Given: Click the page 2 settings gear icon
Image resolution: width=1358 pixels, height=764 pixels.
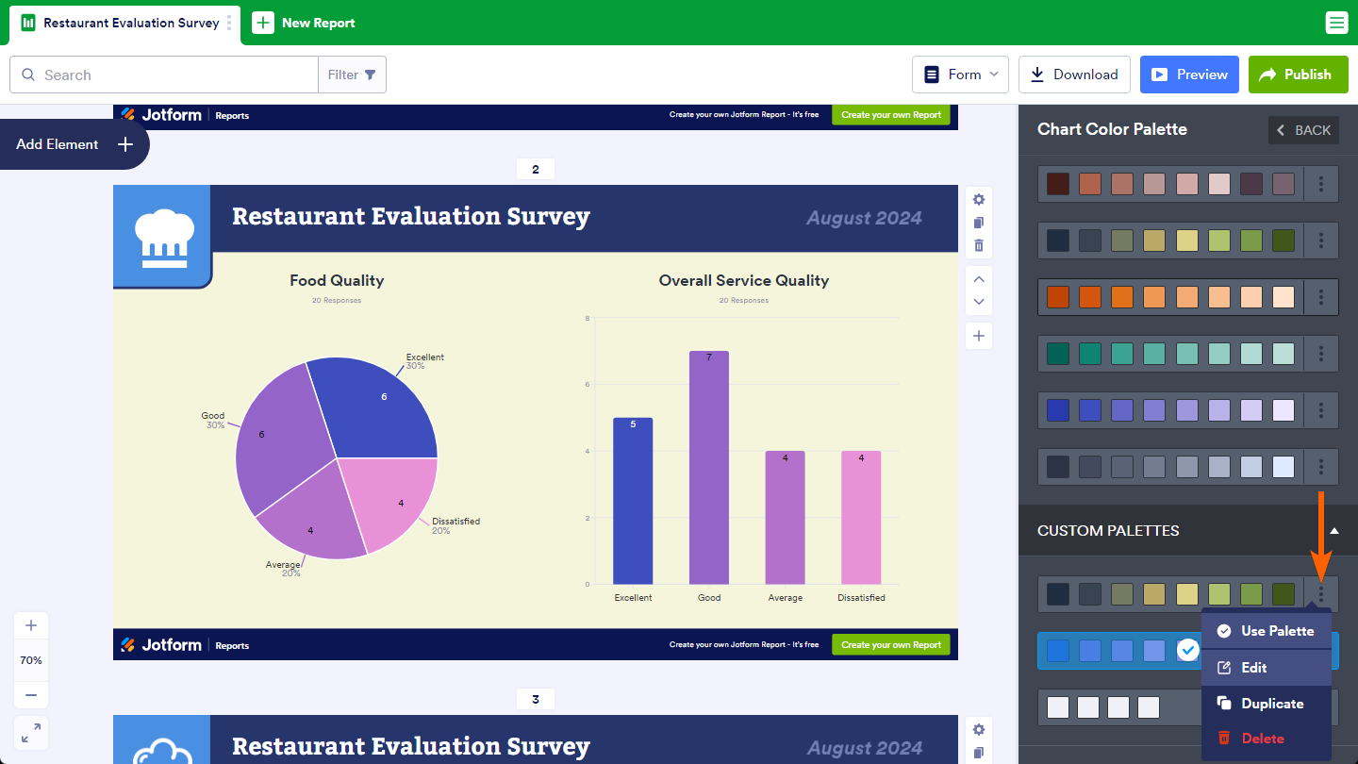Looking at the screenshot, I should click(x=979, y=200).
